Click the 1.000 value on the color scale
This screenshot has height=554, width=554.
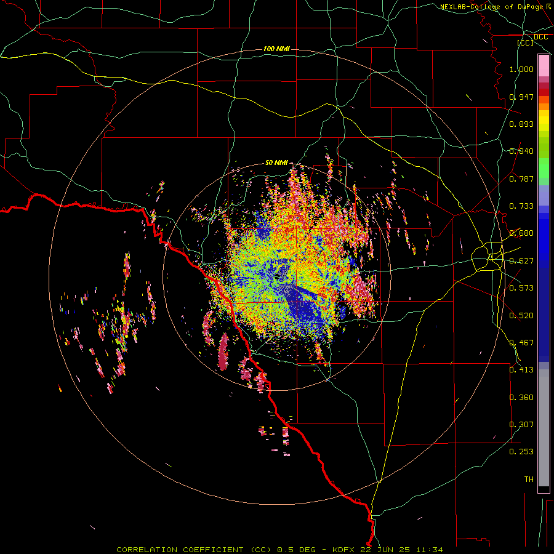[521, 69]
